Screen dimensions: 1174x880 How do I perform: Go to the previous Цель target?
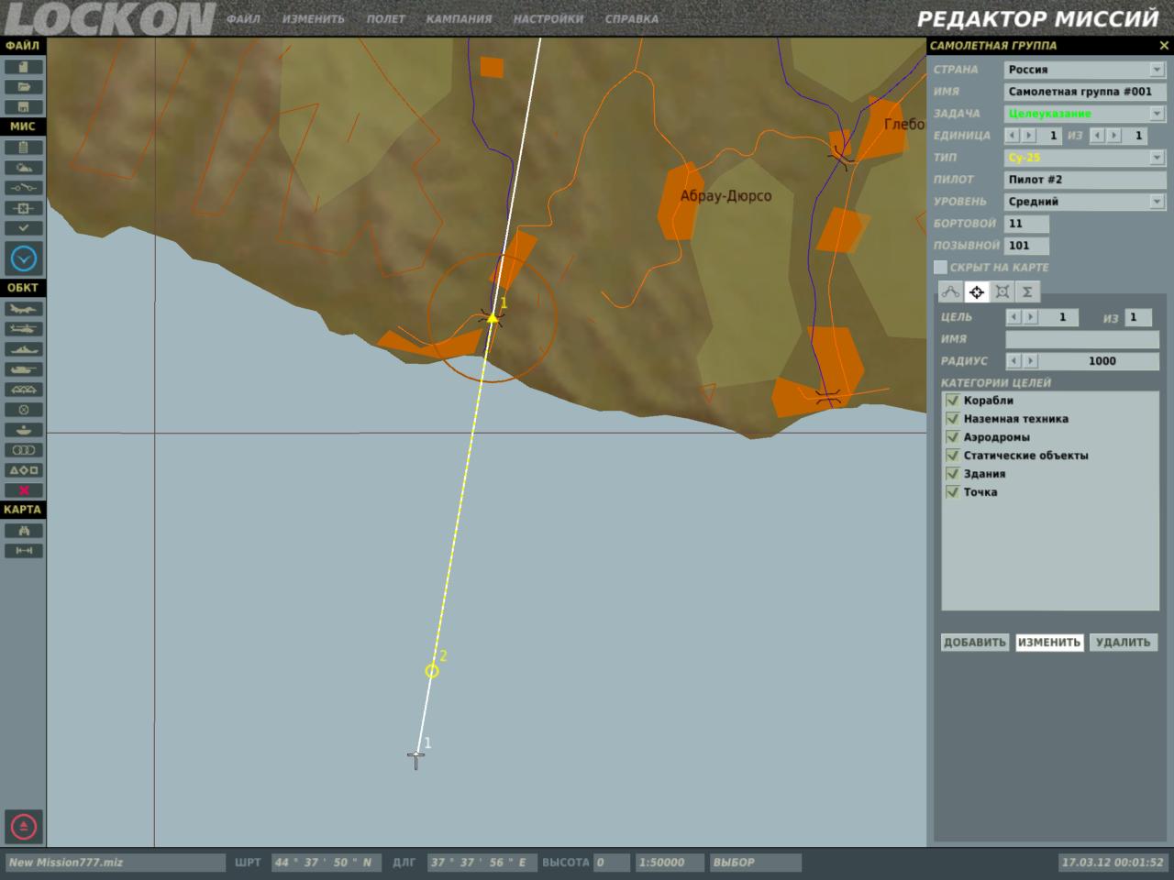(x=1013, y=317)
